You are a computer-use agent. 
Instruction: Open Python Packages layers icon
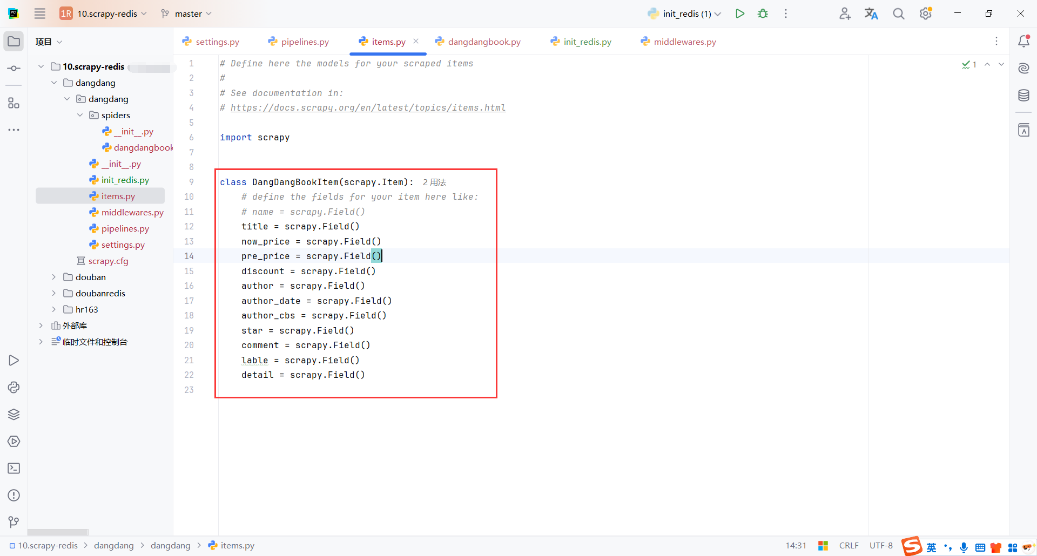pos(14,415)
